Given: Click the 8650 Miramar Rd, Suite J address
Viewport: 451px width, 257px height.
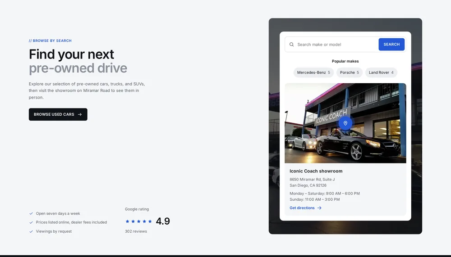Looking at the screenshot, I should [x=312, y=180].
